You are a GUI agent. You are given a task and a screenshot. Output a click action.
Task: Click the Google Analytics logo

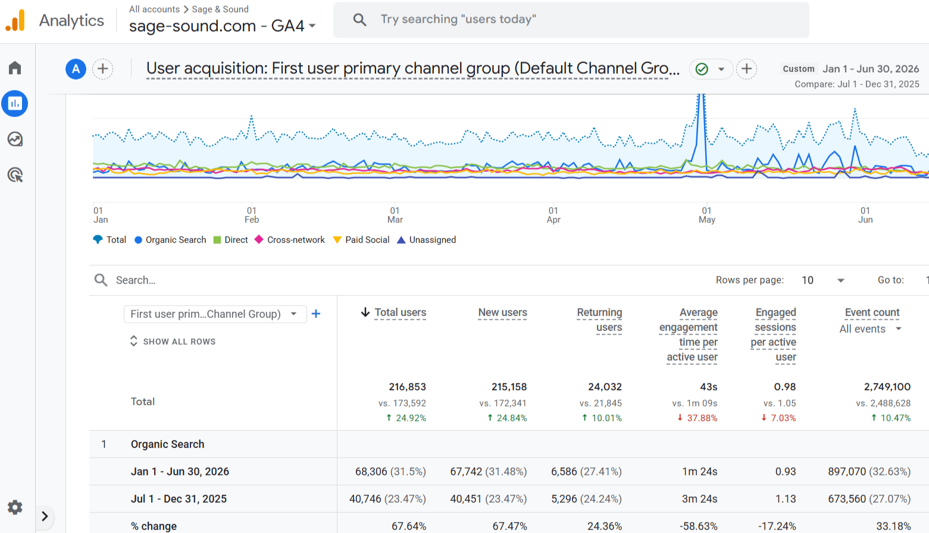click(15, 20)
